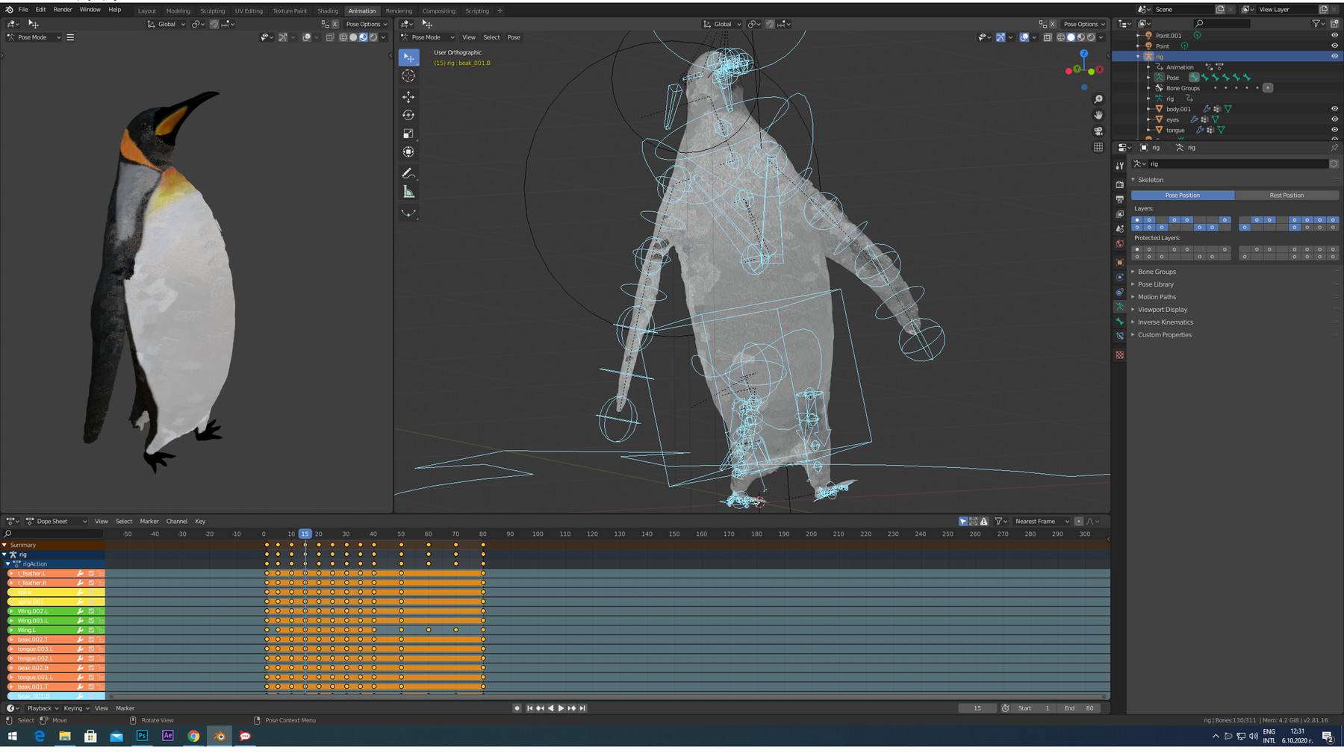Image resolution: width=1344 pixels, height=756 pixels.
Task: Select the Measure tool
Action: 408,192
